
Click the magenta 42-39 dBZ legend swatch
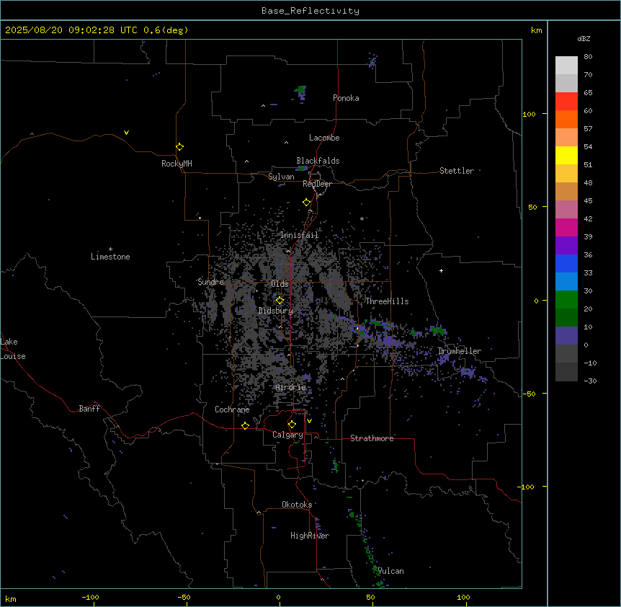[566, 227]
